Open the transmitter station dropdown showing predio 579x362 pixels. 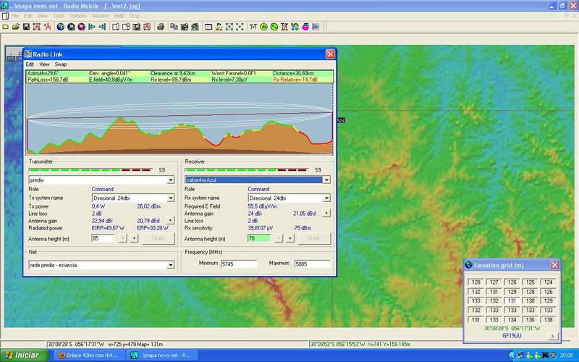click(x=170, y=180)
